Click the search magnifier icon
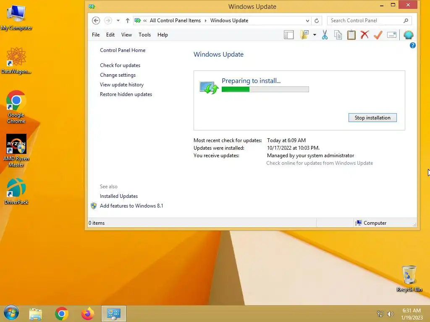 click(x=406, y=21)
